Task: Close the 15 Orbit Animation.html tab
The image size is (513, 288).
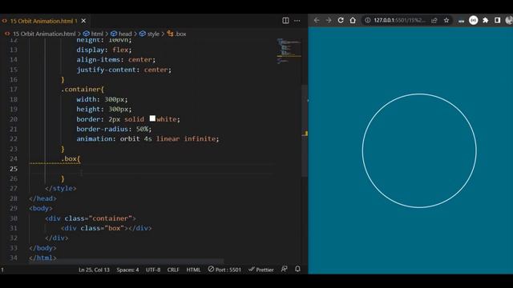Action: coord(83,21)
